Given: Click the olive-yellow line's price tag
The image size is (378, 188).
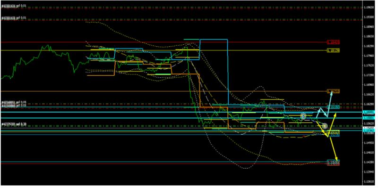Looking at the screenshot, I should click(x=333, y=50).
